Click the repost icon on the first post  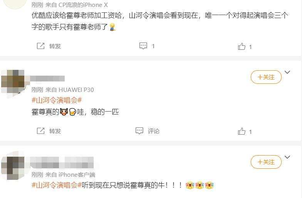41,46
